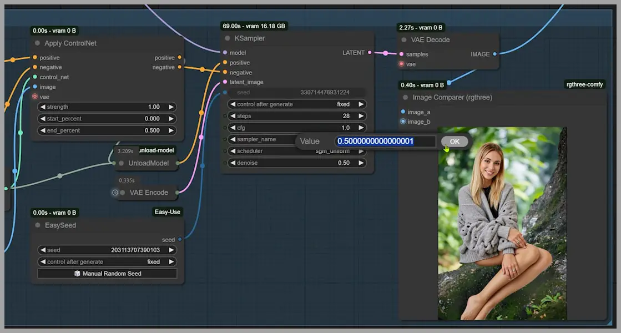Decrease EasySeed seed with the left arrow
621x333 pixels.
43,250
